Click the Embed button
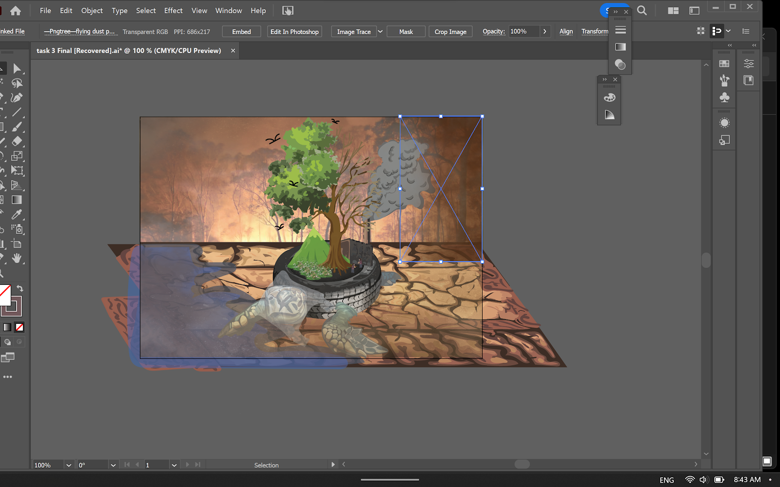The image size is (780, 487). coord(241,32)
